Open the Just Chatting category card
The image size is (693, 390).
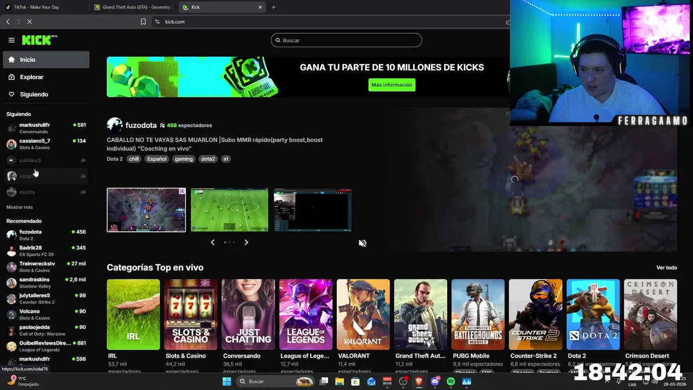[248, 315]
